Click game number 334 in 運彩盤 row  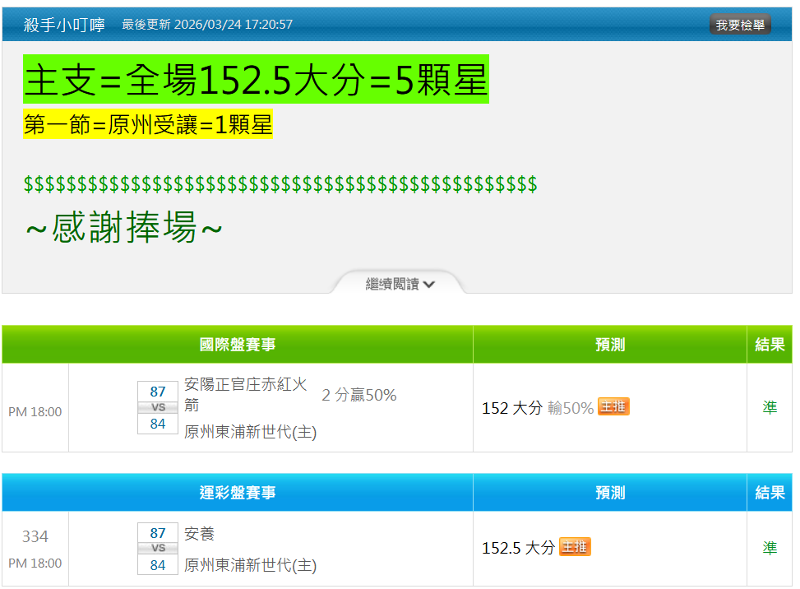coord(35,536)
